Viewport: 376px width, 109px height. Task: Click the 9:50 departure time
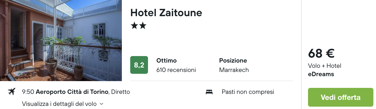coord(28,92)
